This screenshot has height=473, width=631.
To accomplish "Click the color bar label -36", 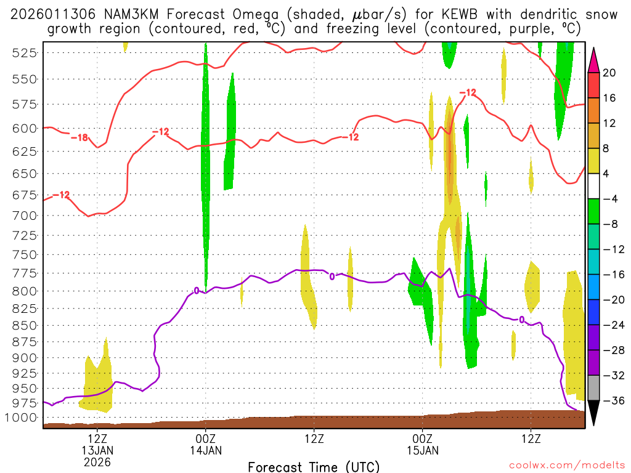I will (x=614, y=401).
